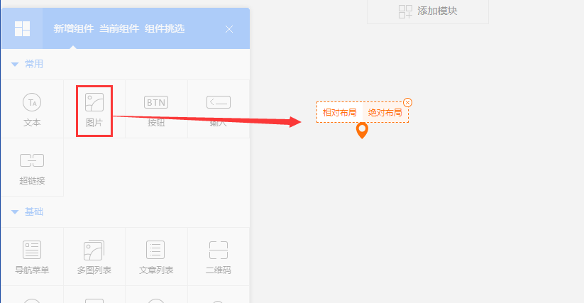
Task: Choose 相对布局 relative layout option
Action: [339, 112]
